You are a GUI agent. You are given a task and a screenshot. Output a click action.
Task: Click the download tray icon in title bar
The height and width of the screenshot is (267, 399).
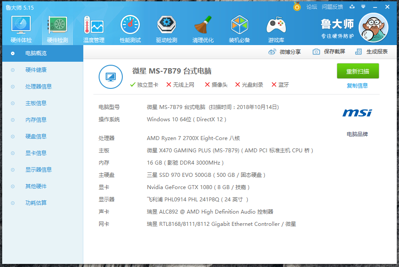[x=352, y=7]
